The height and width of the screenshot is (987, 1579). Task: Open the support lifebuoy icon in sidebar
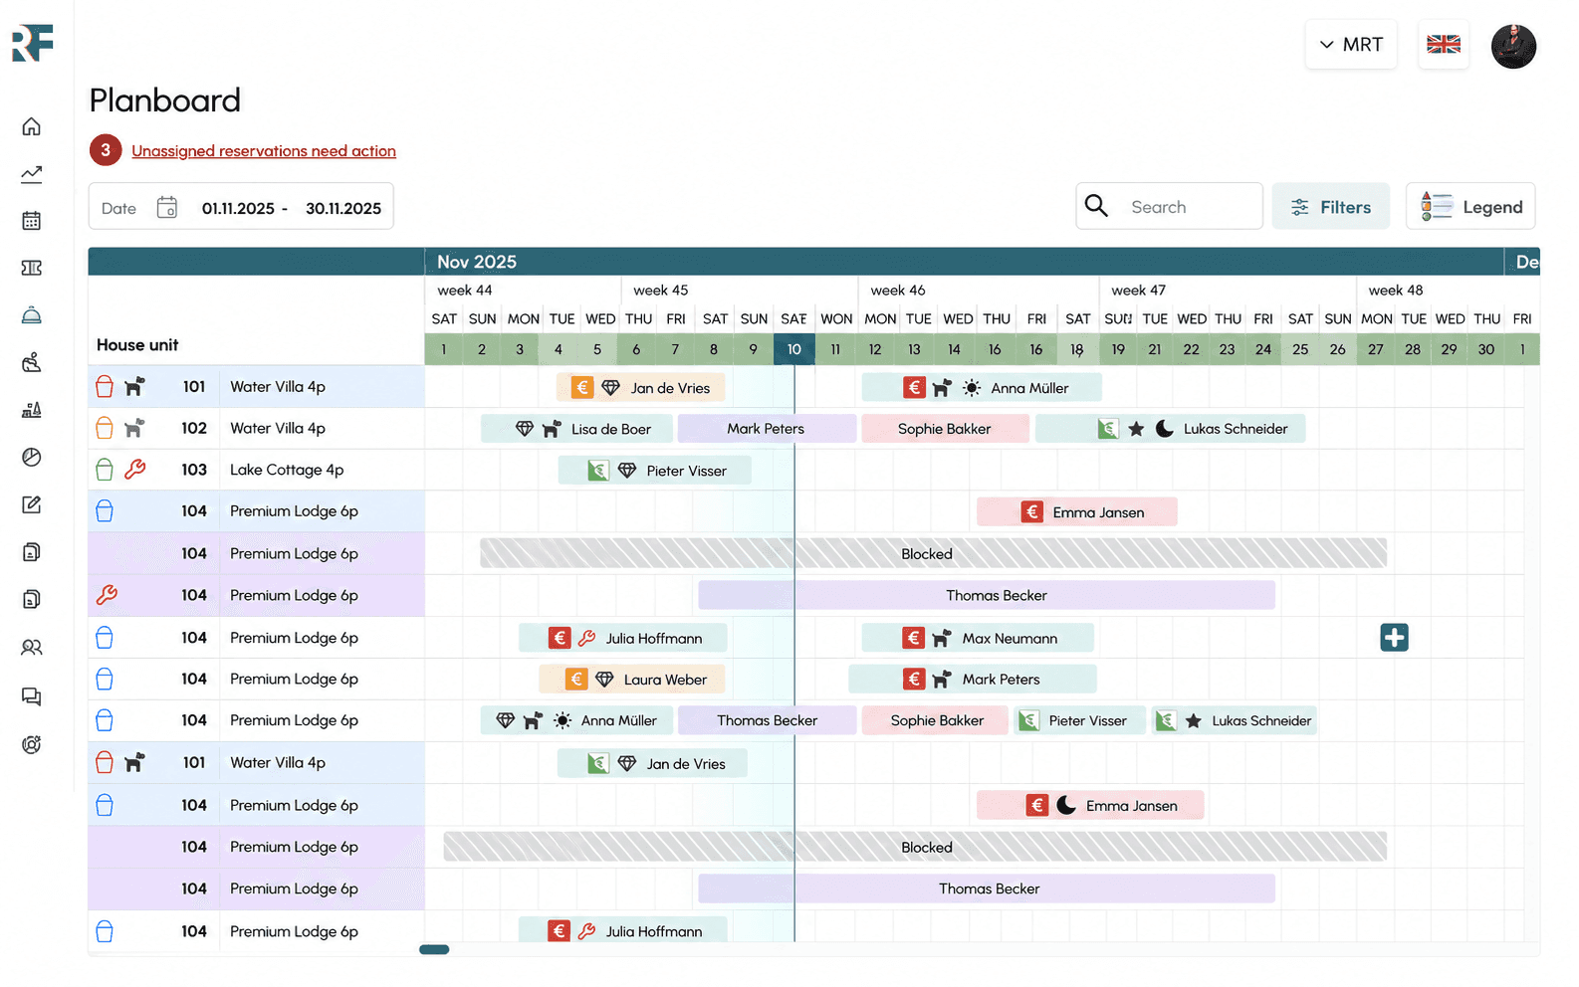point(32,744)
